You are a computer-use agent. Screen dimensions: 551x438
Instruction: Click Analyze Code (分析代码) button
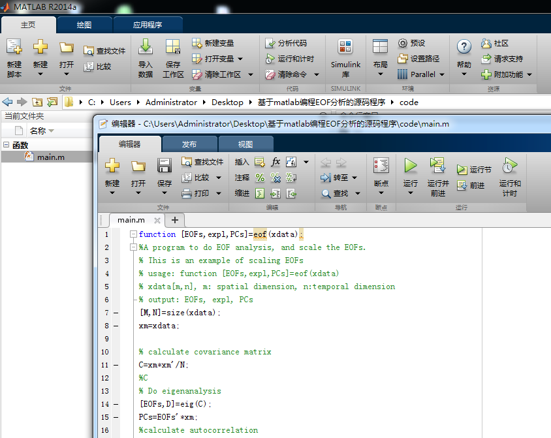pyautogui.click(x=286, y=43)
